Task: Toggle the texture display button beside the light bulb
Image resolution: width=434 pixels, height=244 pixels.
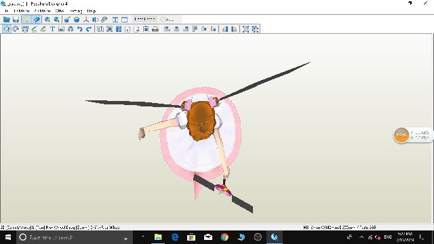Action: [36, 20]
